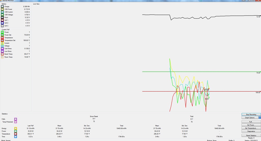261x141 pixels.
Task: Uncheck the Pack voltage checkbox
Action: [x=2, y=17]
